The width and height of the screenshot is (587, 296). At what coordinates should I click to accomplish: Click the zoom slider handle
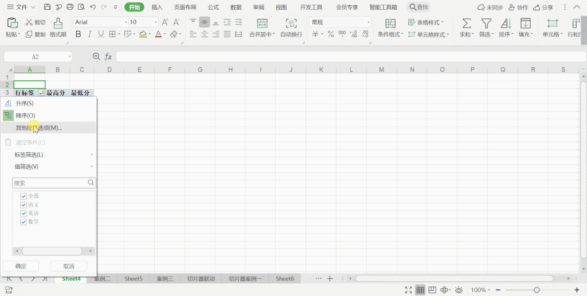[537, 290]
